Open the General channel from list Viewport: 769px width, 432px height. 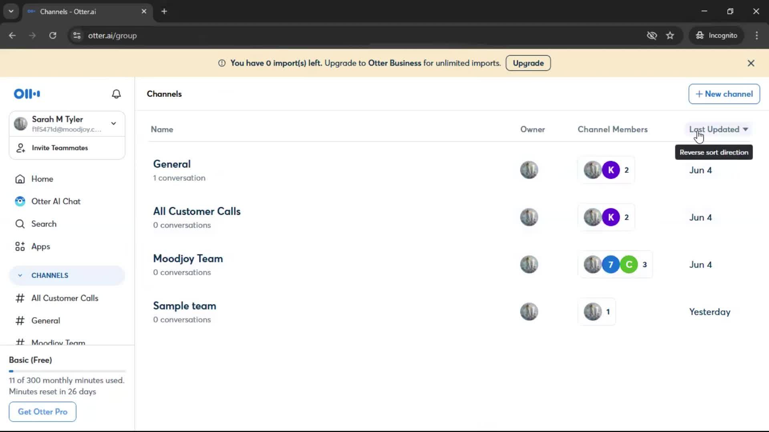click(172, 164)
